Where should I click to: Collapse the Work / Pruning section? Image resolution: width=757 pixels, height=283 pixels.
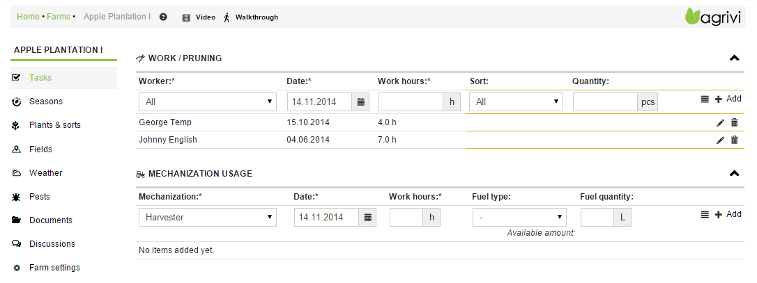point(734,58)
